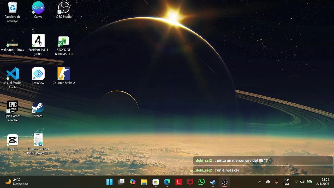Select the wallpaper-ultra image file on desktop

[13, 43]
